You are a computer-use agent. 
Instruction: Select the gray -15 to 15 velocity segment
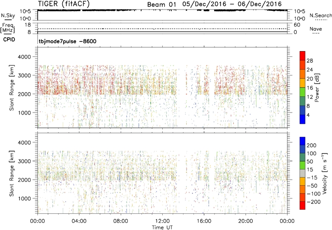[303, 173]
